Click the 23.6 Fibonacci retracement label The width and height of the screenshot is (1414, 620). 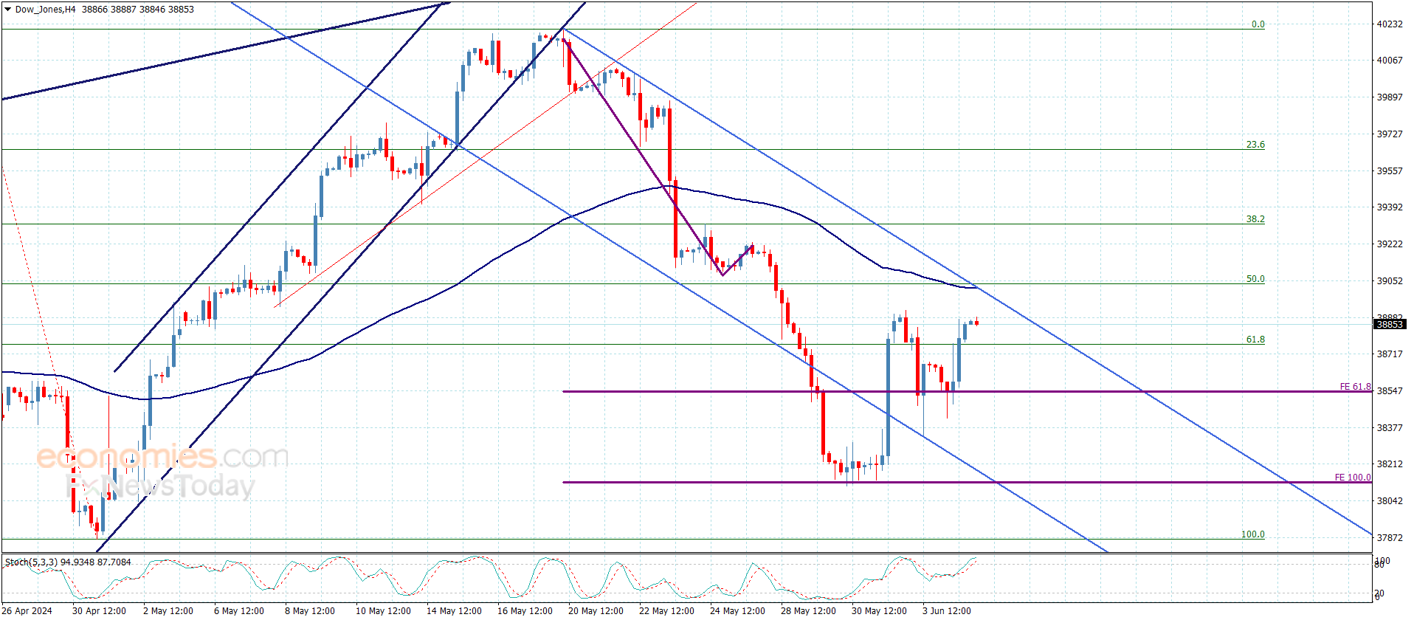pos(1255,145)
